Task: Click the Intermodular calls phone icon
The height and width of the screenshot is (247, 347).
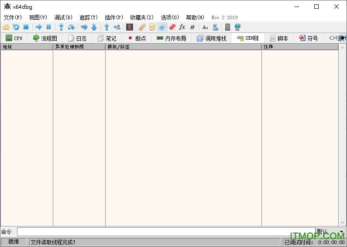Action: pyautogui.click(x=215, y=27)
